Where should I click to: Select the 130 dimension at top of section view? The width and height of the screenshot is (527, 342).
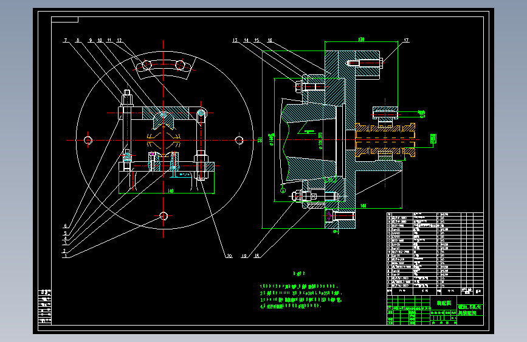[x=361, y=40]
